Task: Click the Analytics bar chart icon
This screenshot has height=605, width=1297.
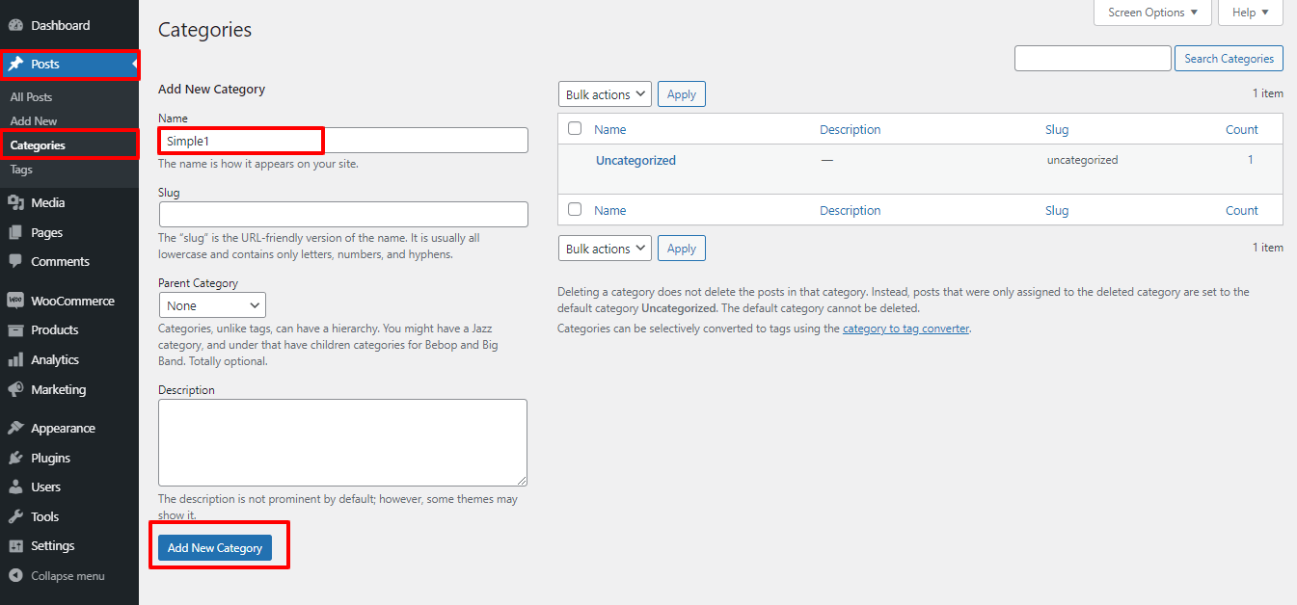Action: (15, 359)
